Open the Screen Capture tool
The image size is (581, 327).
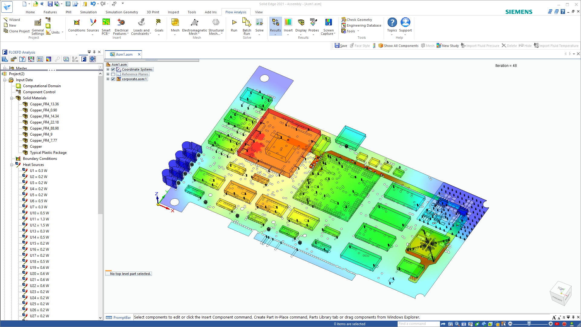(328, 23)
